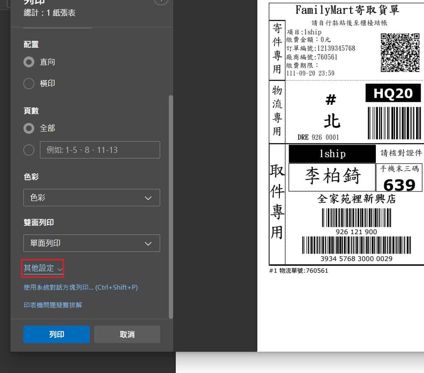This screenshot has width=424, height=373.
Task: Choose 全部 to print all pages
Action: (29, 129)
